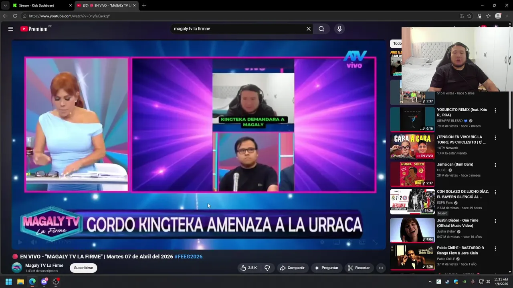Share the video via Compartir
Image resolution: width=513 pixels, height=288 pixels.
292,268
